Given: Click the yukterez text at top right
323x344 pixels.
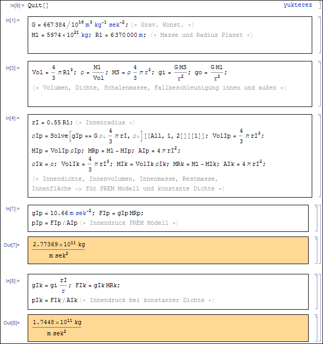Looking at the screenshot, I should coord(298,5).
